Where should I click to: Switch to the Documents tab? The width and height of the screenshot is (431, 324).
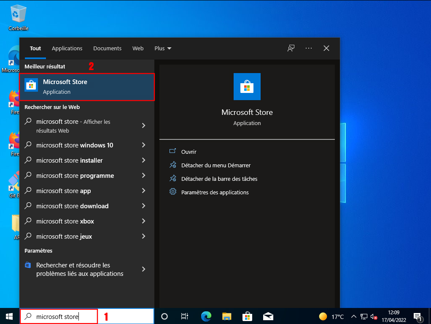[x=107, y=49]
